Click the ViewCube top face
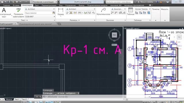Image resolution: width=184 pixels, height=103 pixels. click(114, 35)
